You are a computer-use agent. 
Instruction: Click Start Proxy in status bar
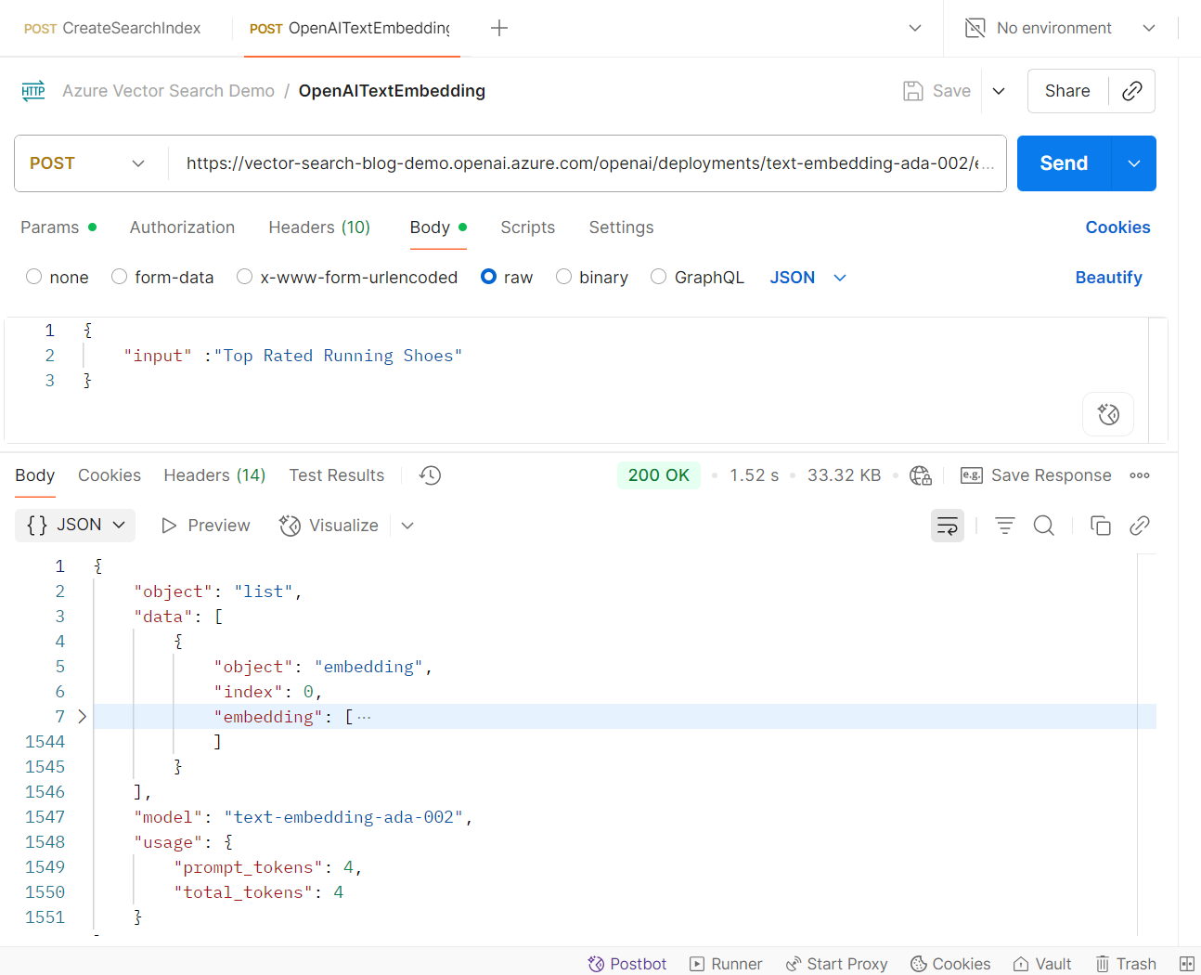tap(836, 964)
